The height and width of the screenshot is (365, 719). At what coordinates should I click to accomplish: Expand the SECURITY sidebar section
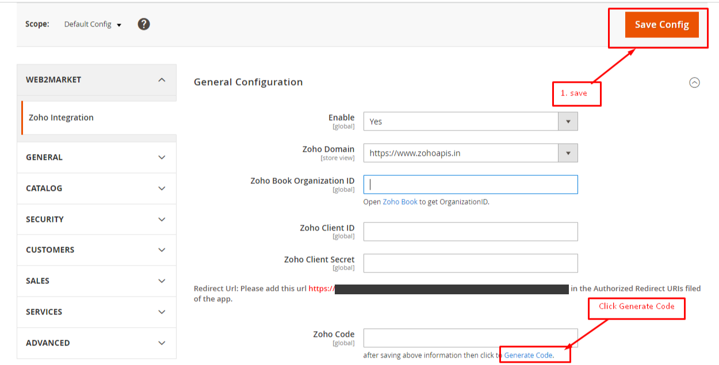click(97, 220)
